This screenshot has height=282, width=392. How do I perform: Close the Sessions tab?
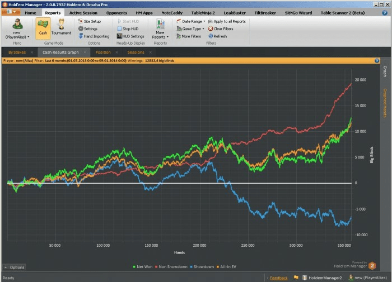[x=150, y=52]
